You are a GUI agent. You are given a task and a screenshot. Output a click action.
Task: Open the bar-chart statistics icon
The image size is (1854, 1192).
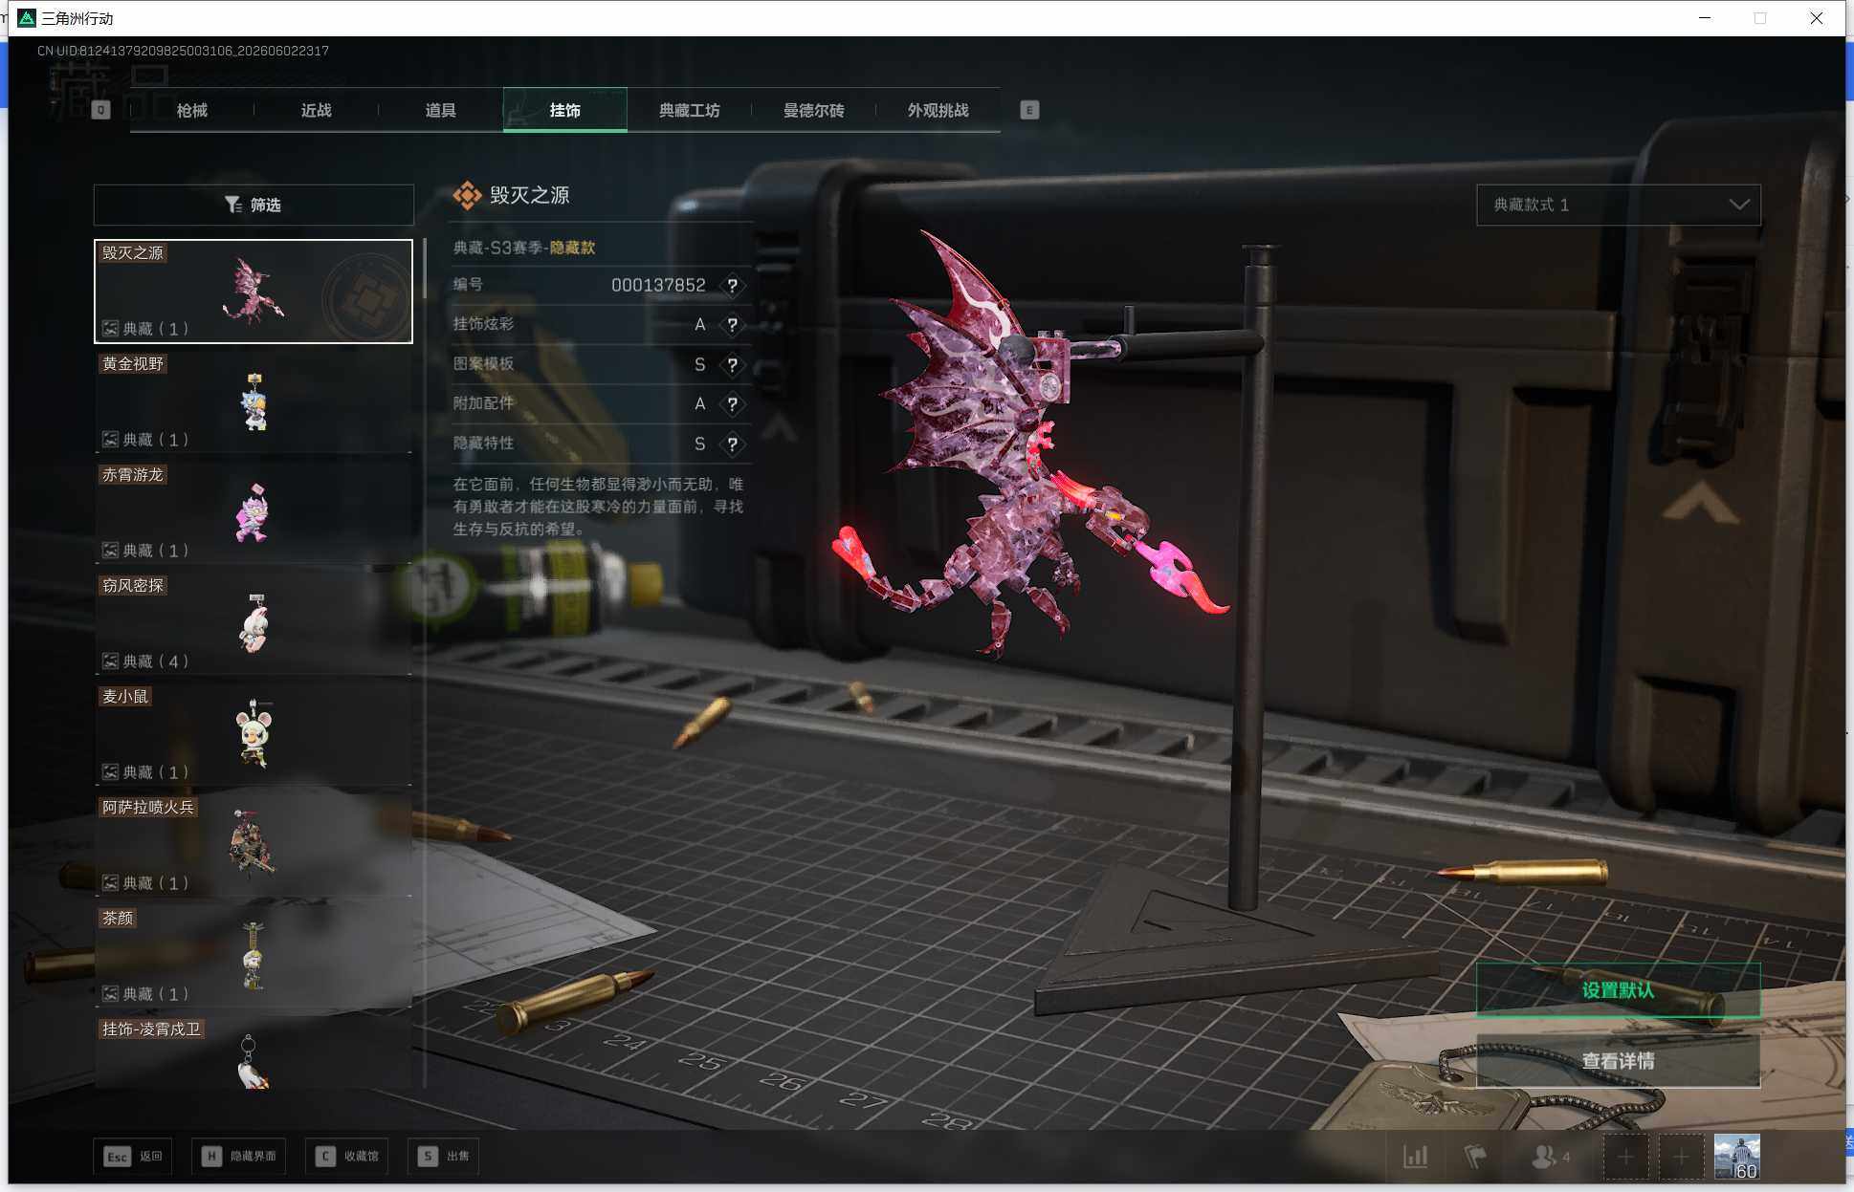[x=1416, y=1157]
